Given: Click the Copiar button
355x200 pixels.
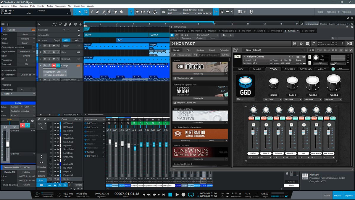Looking at the screenshot, I should [200, 38].
